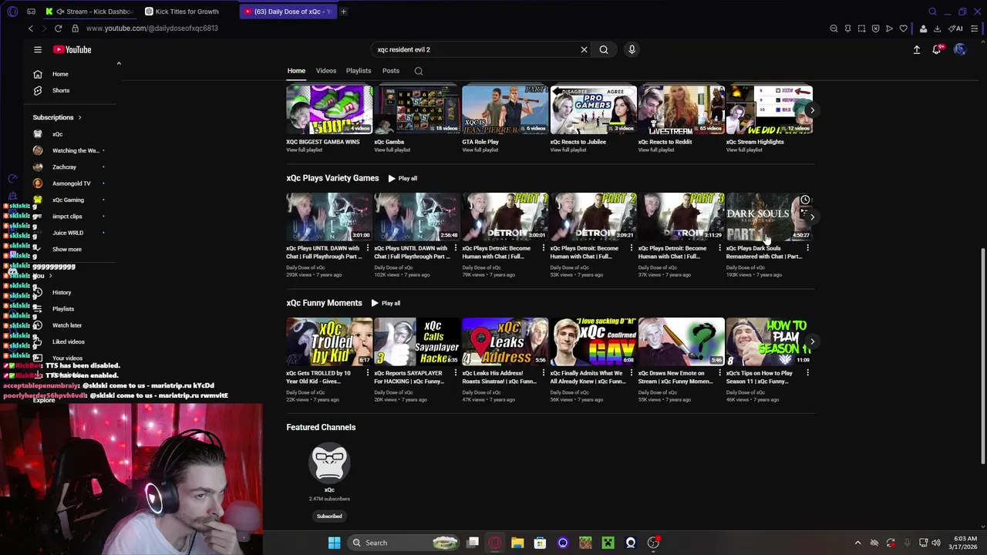Switch to the Playlists channel tab
The image size is (987, 555).
tap(359, 71)
